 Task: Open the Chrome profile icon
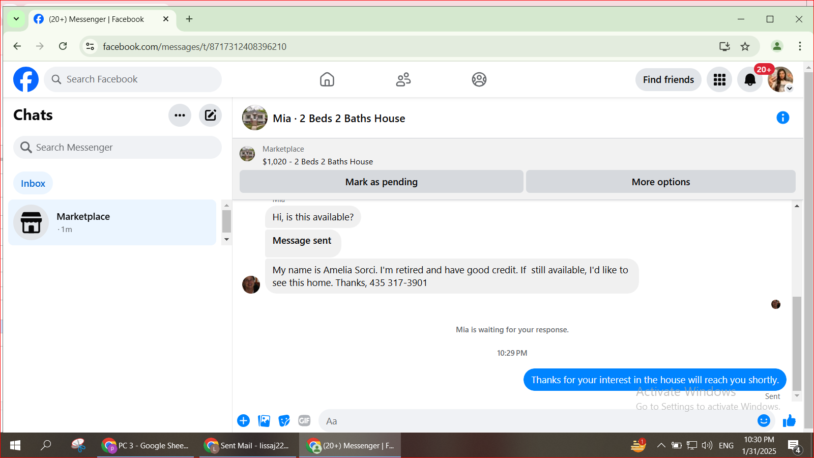[777, 46]
